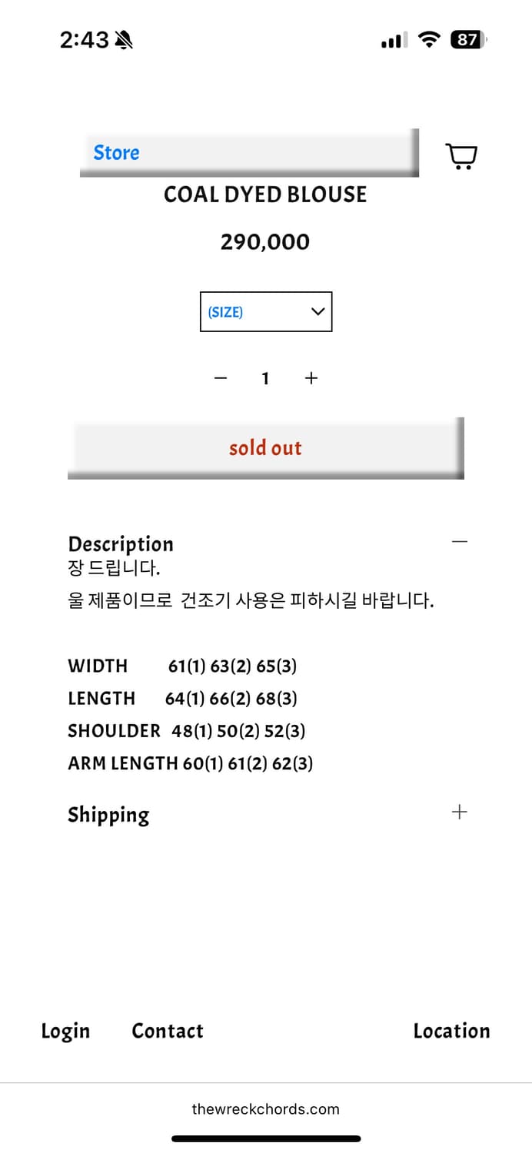Decrease quantity with the minus button
Screen dimensions: 532x1153
[221, 377]
